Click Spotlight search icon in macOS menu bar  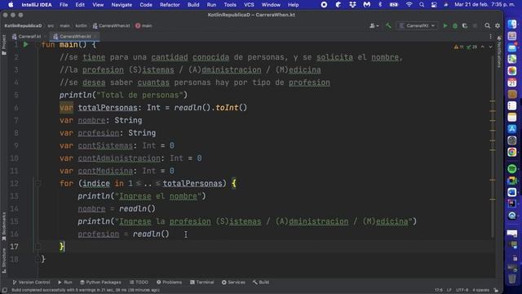422,5
